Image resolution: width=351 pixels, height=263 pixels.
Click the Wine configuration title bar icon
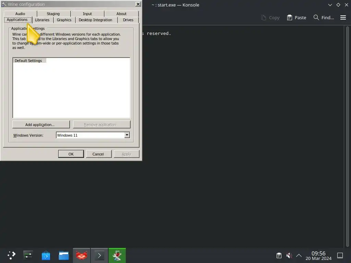click(x=4, y=4)
